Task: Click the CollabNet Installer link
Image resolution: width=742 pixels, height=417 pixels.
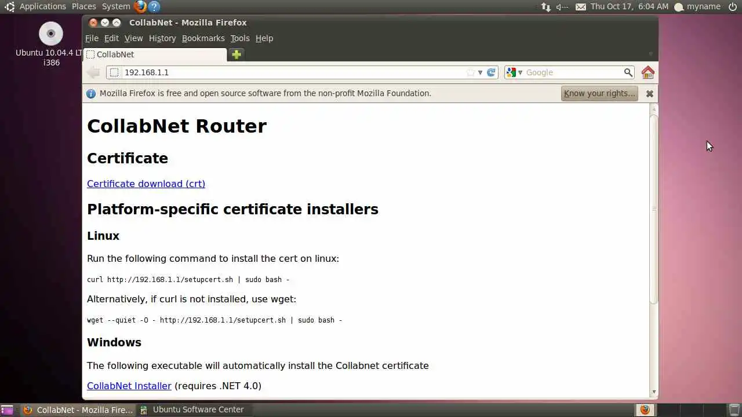Action: [129, 386]
